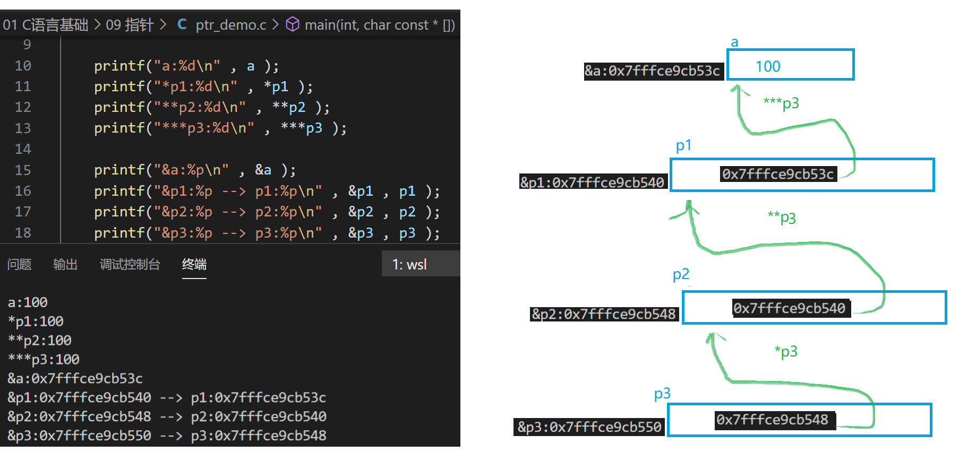Click terminal output line 'a:100'
Screen dimensions: 959x461
pos(28,302)
